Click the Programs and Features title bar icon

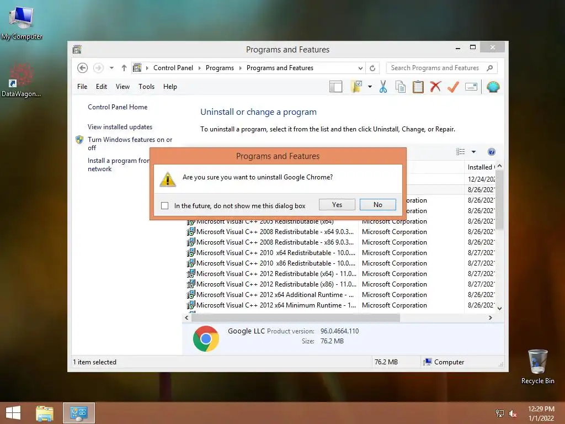pyautogui.click(x=77, y=49)
